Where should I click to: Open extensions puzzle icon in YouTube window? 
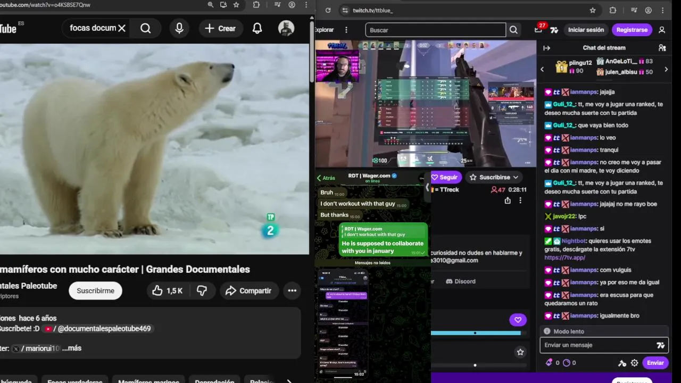click(256, 5)
